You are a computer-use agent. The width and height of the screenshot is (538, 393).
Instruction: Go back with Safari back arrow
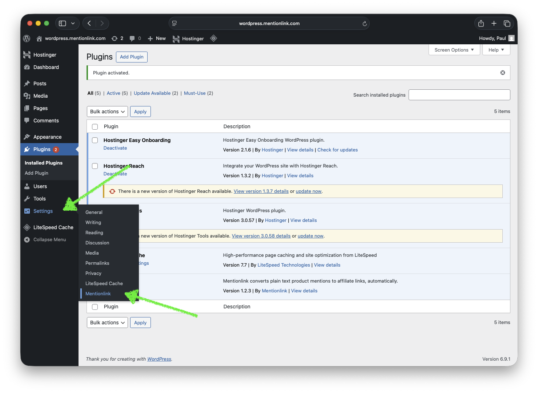pyautogui.click(x=89, y=23)
